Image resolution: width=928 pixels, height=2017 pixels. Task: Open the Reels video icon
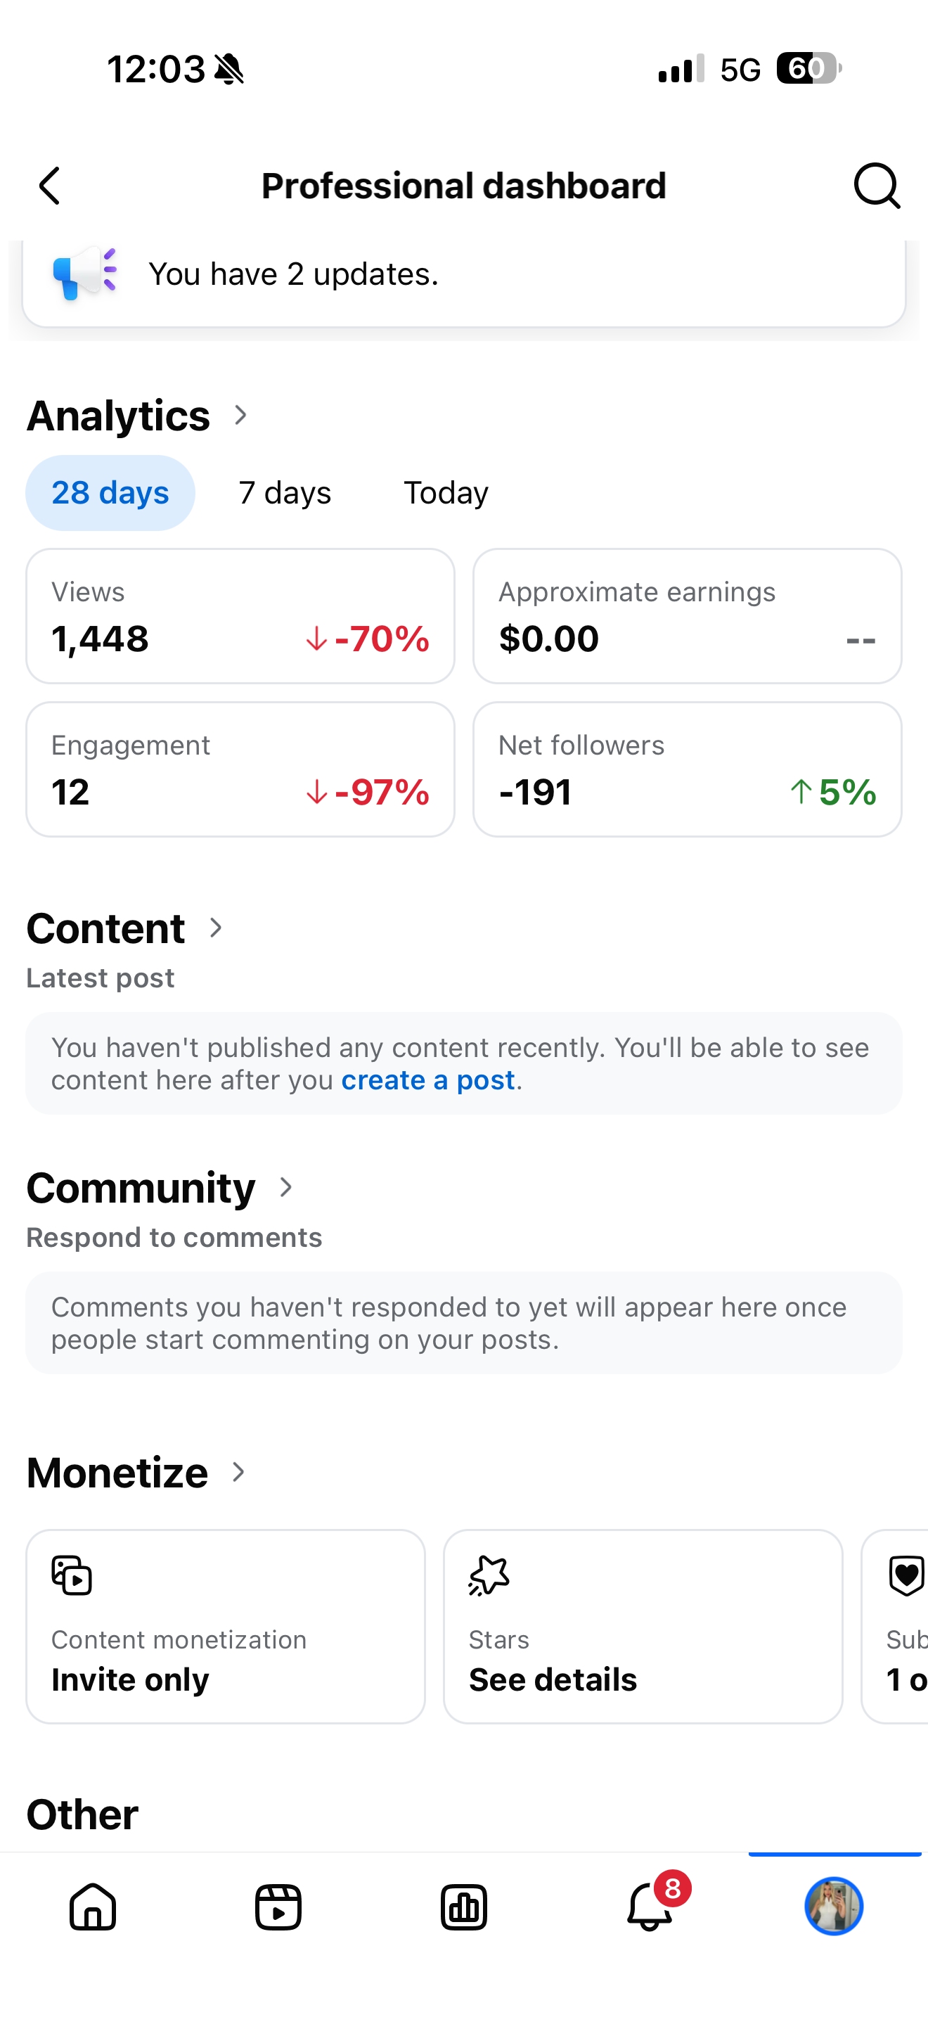tap(278, 1907)
